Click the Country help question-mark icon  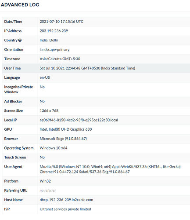click(x=20, y=40)
